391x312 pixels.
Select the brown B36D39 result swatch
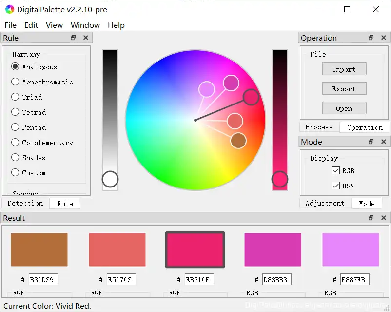39,250
